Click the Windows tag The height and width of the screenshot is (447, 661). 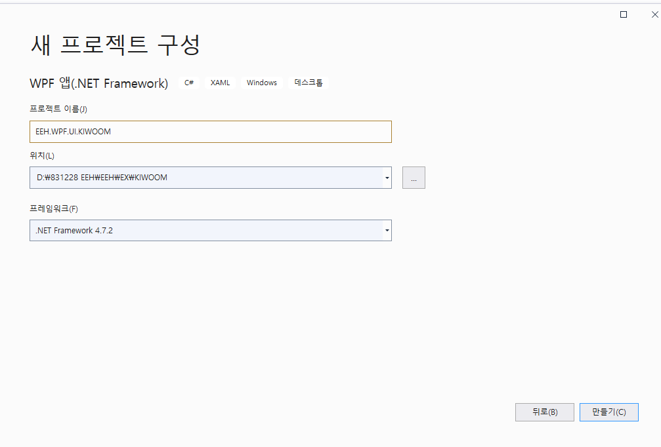[x=262, y=83]
